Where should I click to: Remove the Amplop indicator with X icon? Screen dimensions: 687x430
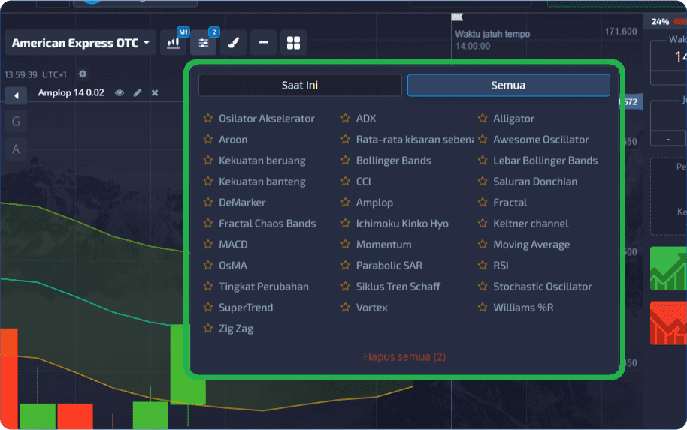click(155, 93)
